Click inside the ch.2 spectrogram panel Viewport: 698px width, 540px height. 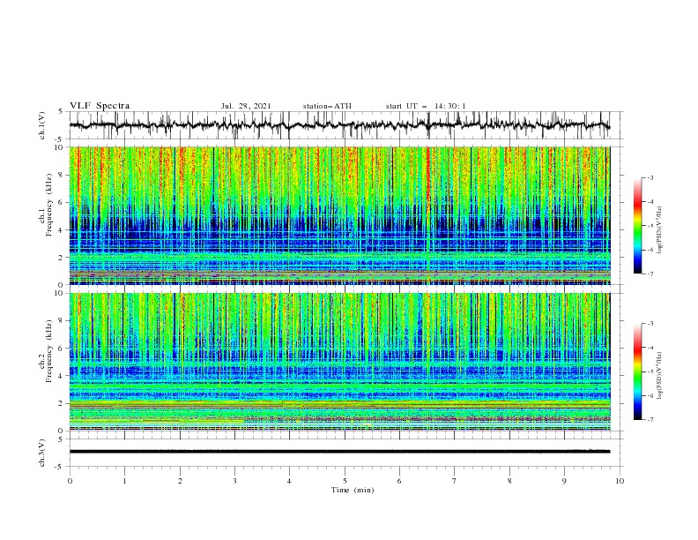pos(340,362)
